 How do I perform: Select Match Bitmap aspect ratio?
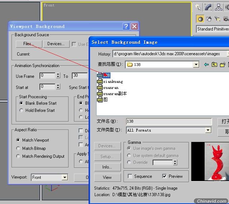coord(18,148)
